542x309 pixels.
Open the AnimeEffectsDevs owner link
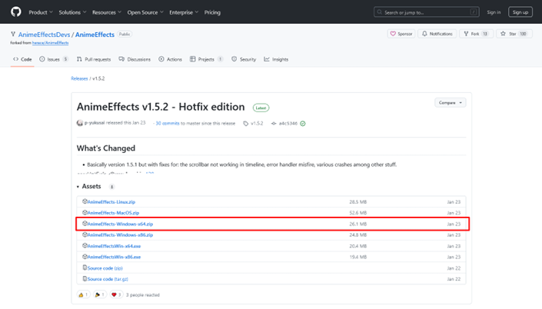click(44, 35)
